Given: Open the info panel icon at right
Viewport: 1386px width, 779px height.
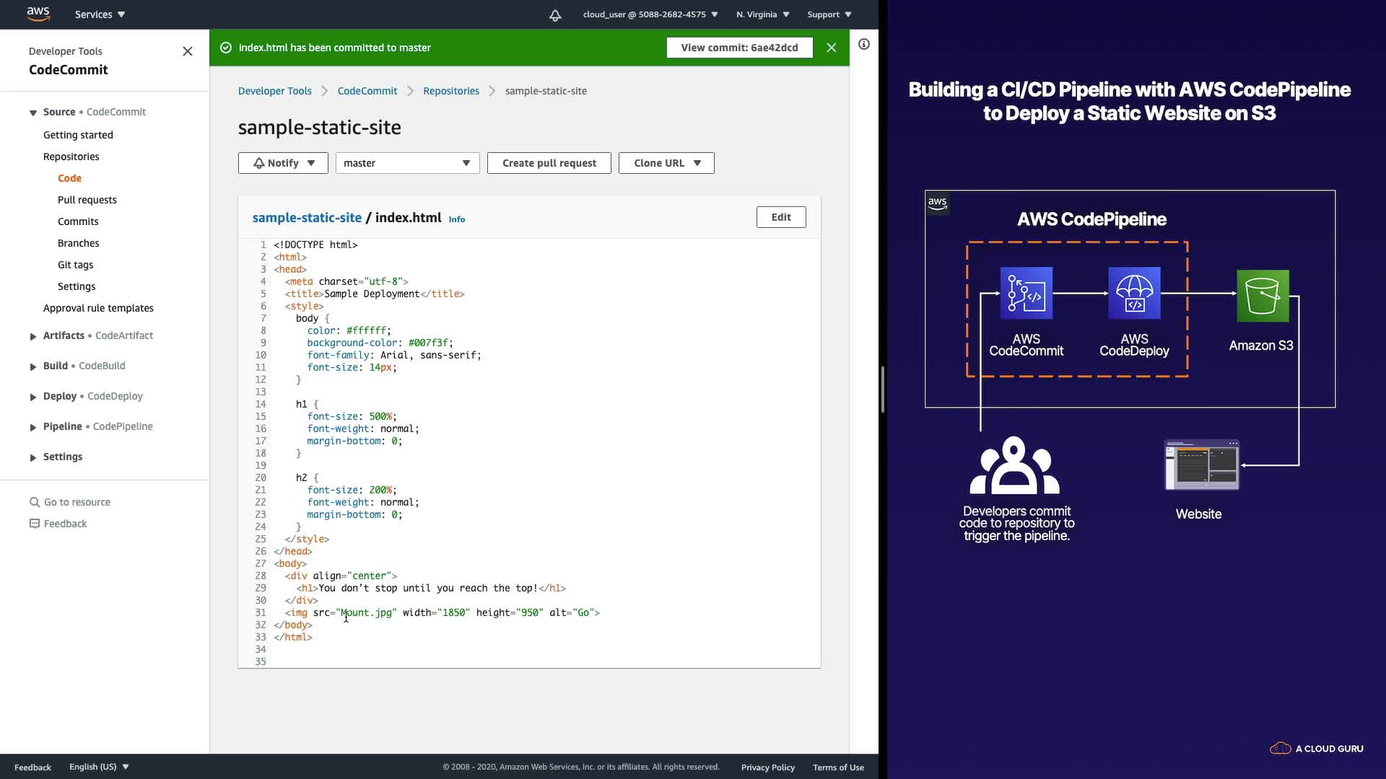Looking at the screenshot, I should point(863,44).
